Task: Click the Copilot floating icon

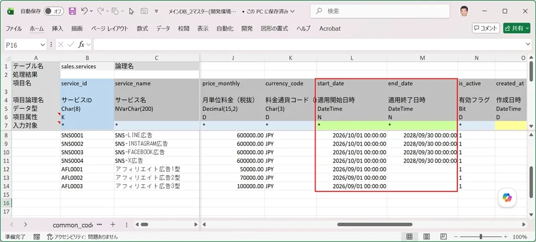Action: 507,198
